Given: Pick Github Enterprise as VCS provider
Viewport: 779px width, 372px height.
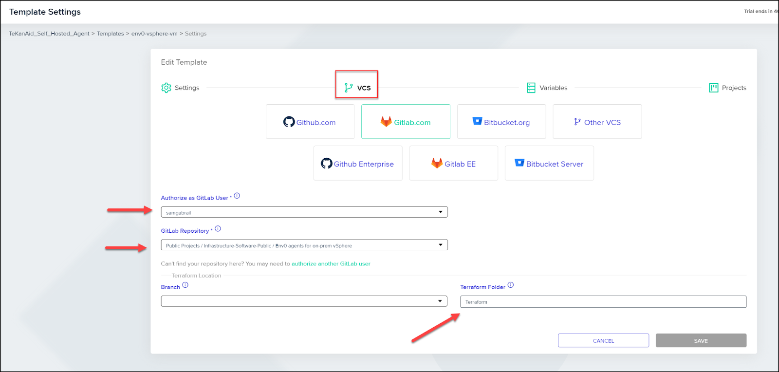Looking at the screenshot, I should pyautogui.click(x=358, y=163).
